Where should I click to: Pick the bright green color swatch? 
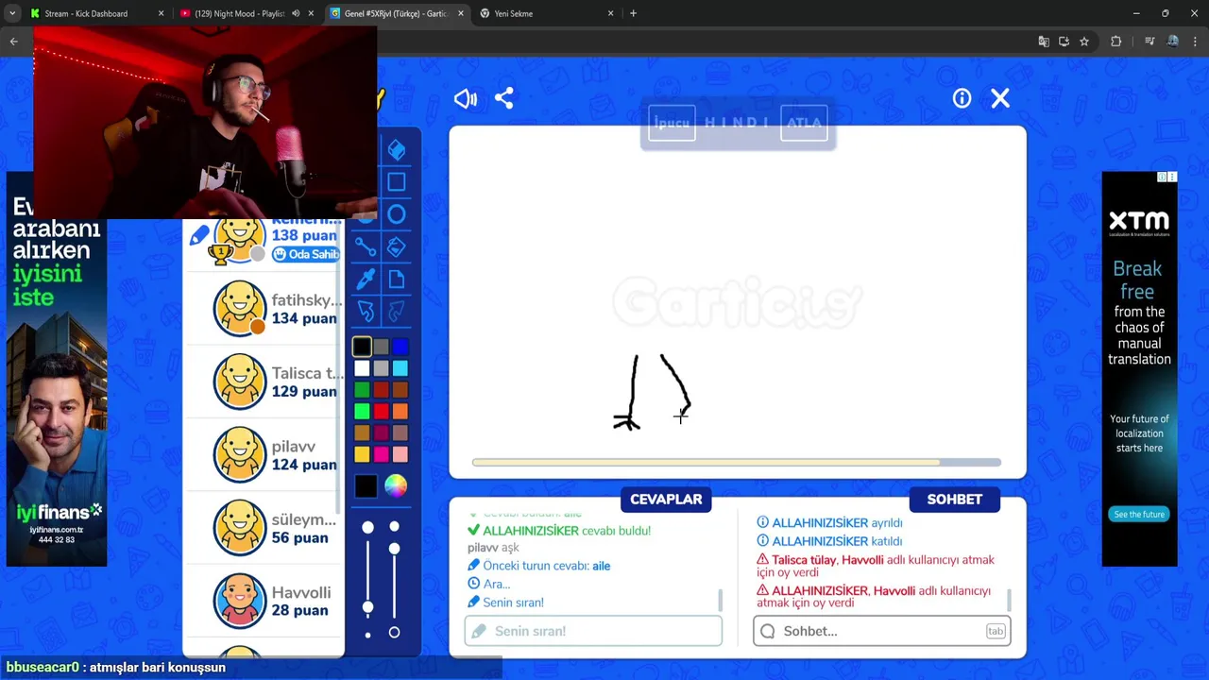362,411
